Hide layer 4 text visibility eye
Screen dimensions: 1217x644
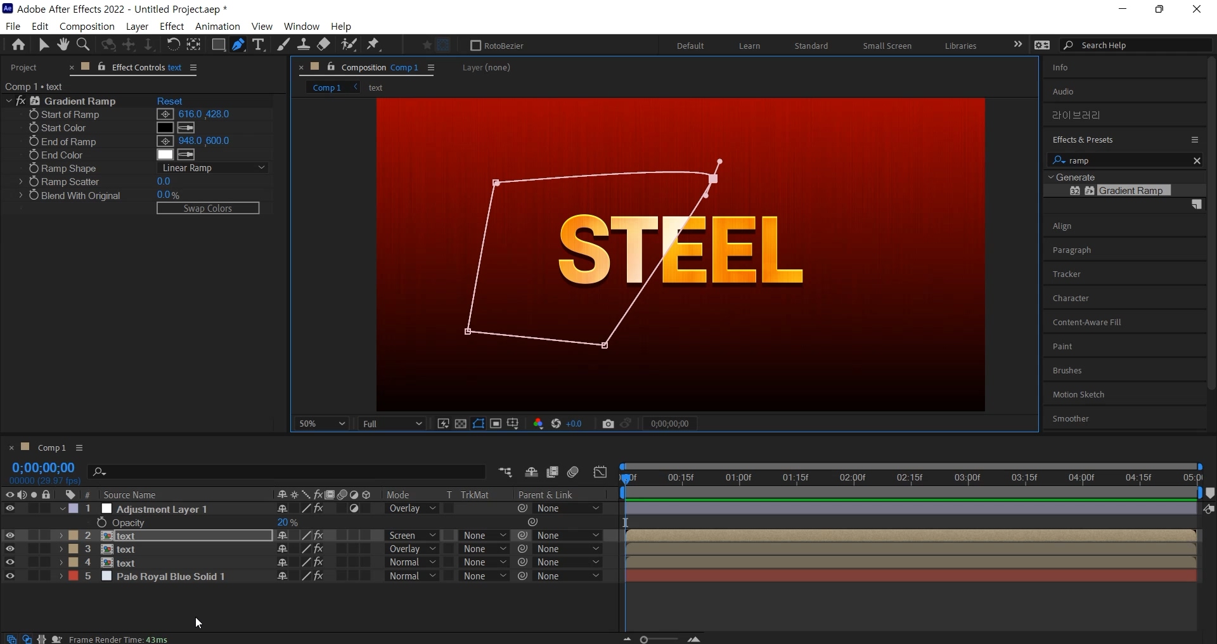10,563
